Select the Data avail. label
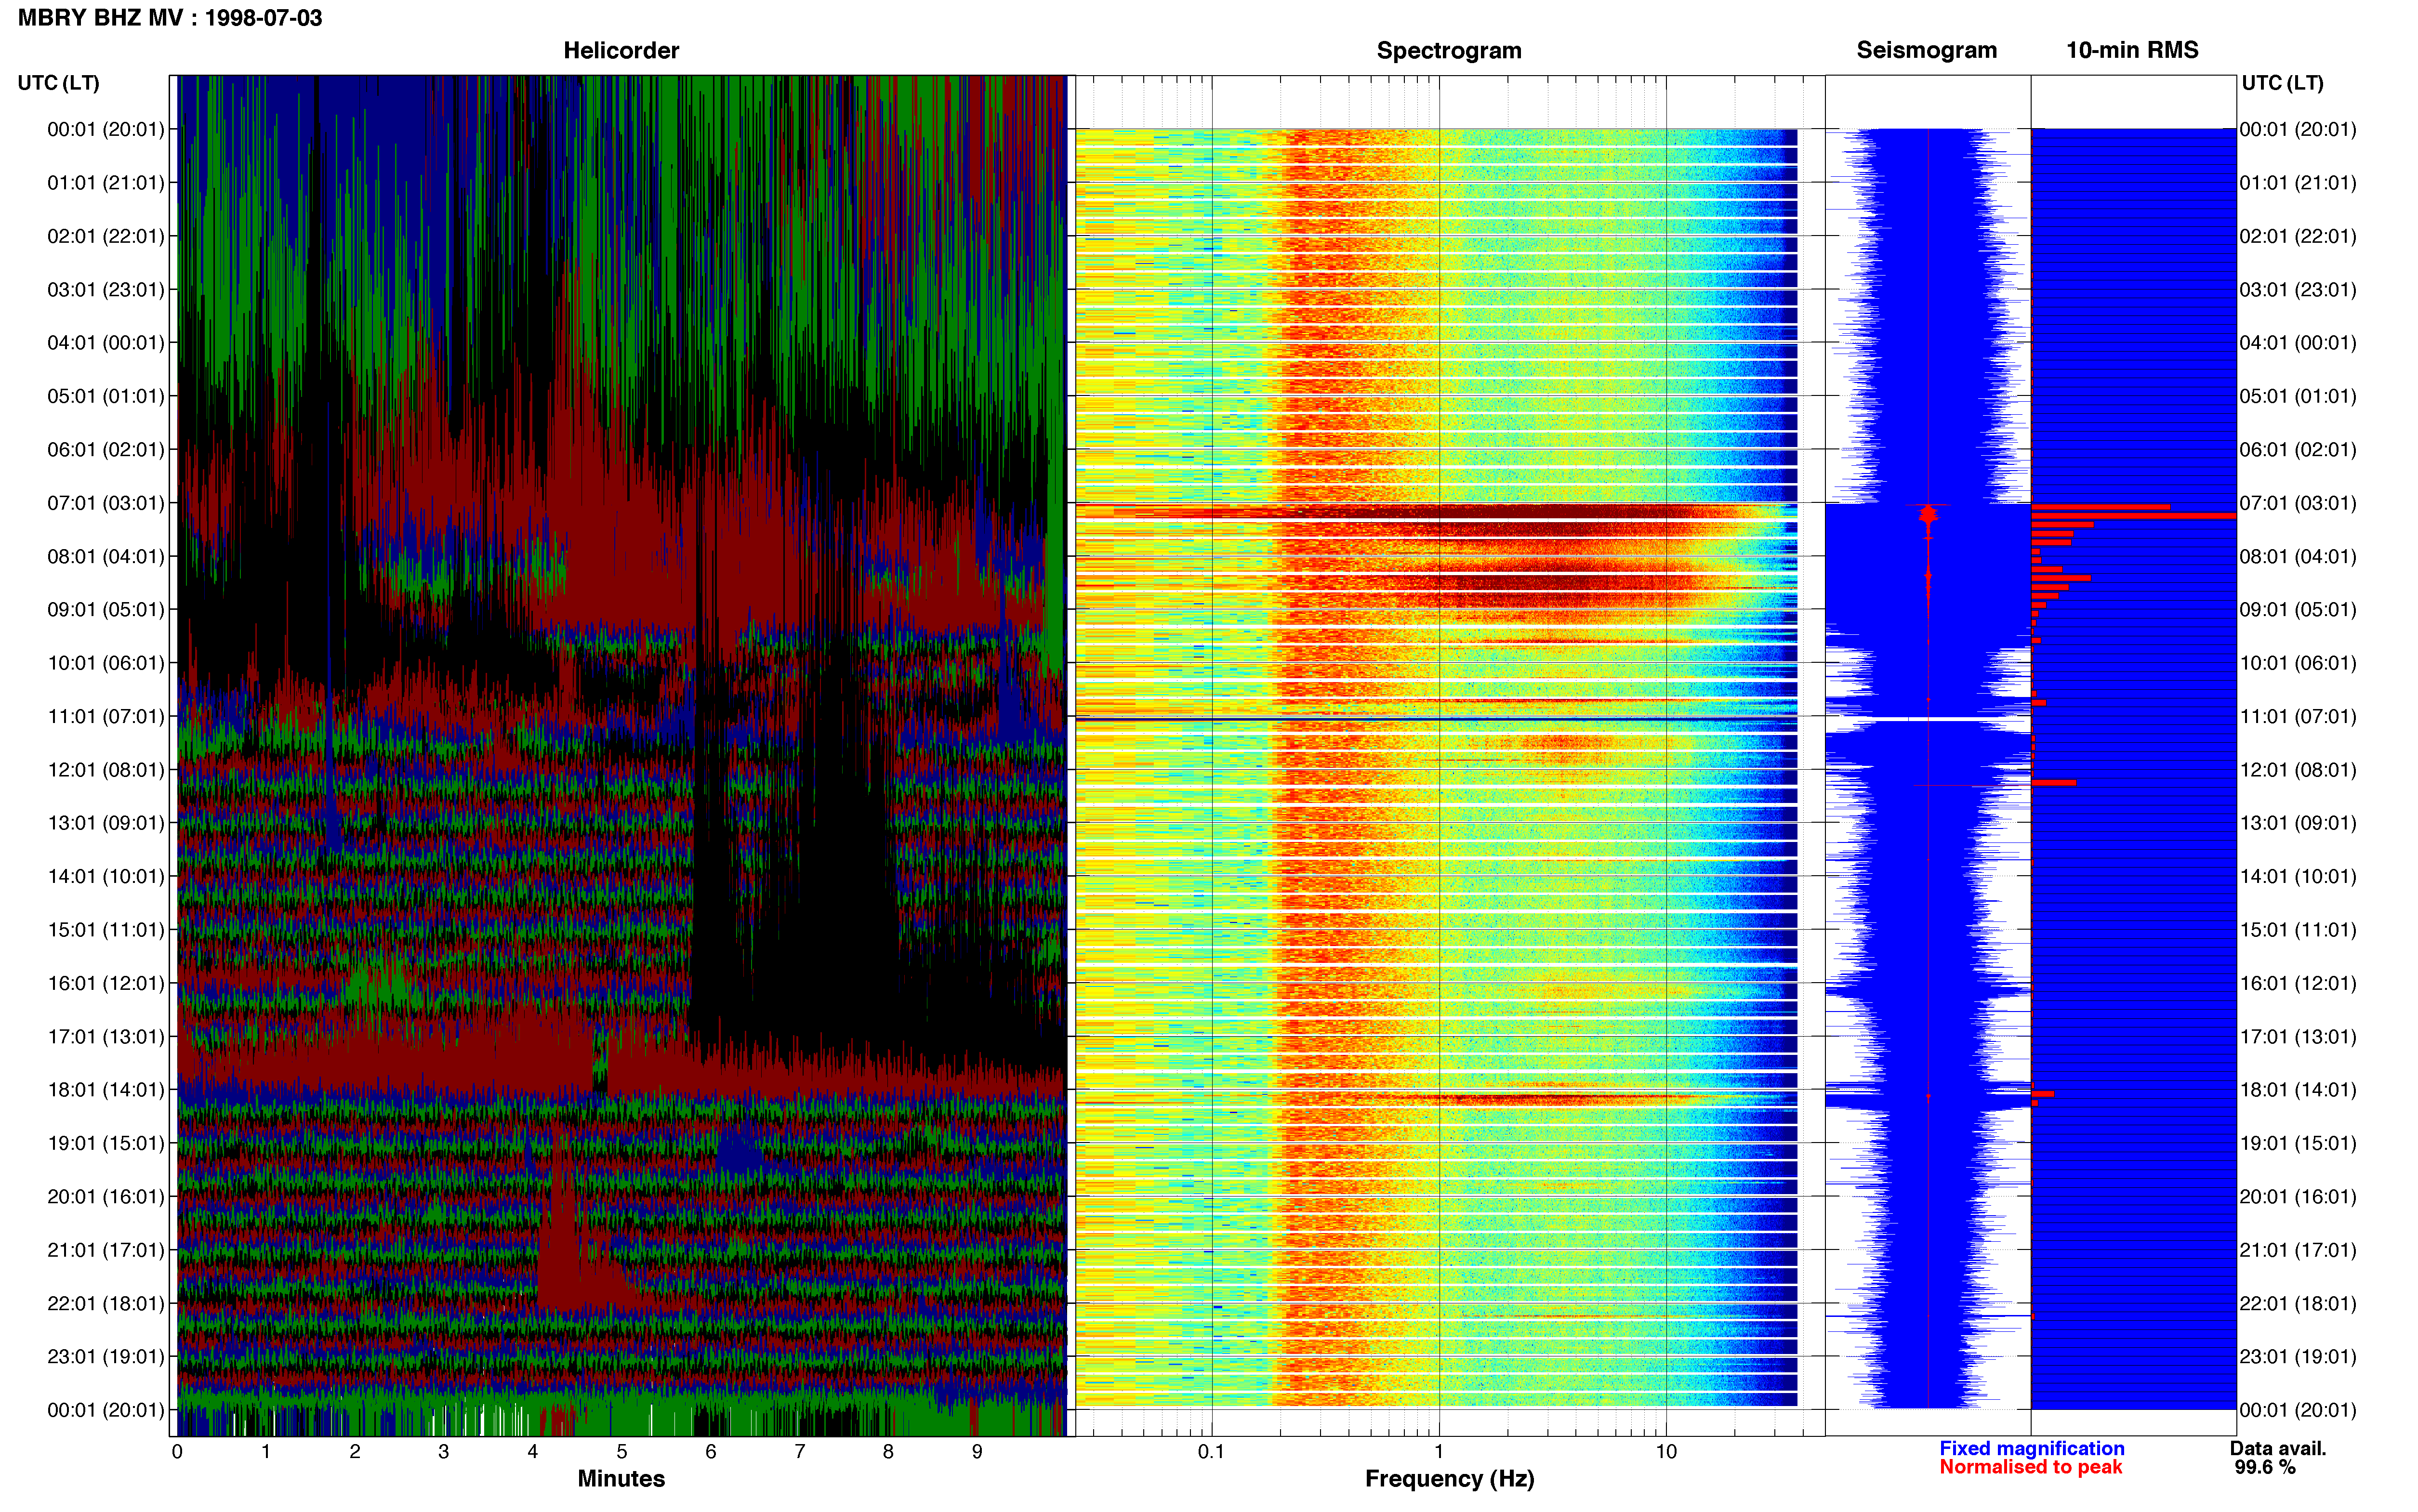Screen dimensions: 2418x1512 tap(2278, 1448)
